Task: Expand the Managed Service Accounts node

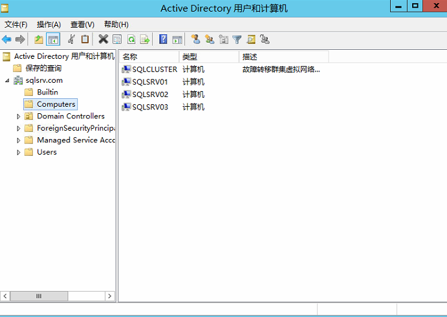Action: click(19, 140)
